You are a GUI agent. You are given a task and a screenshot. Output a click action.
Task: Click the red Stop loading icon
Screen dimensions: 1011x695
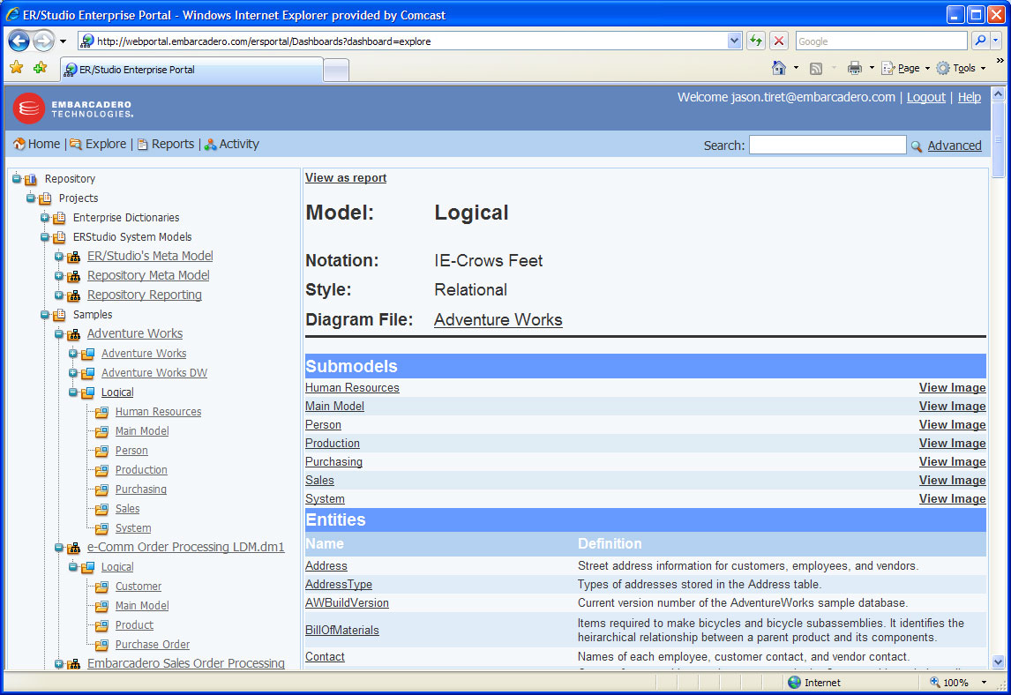pyautogui.click(x=779, y=41)
